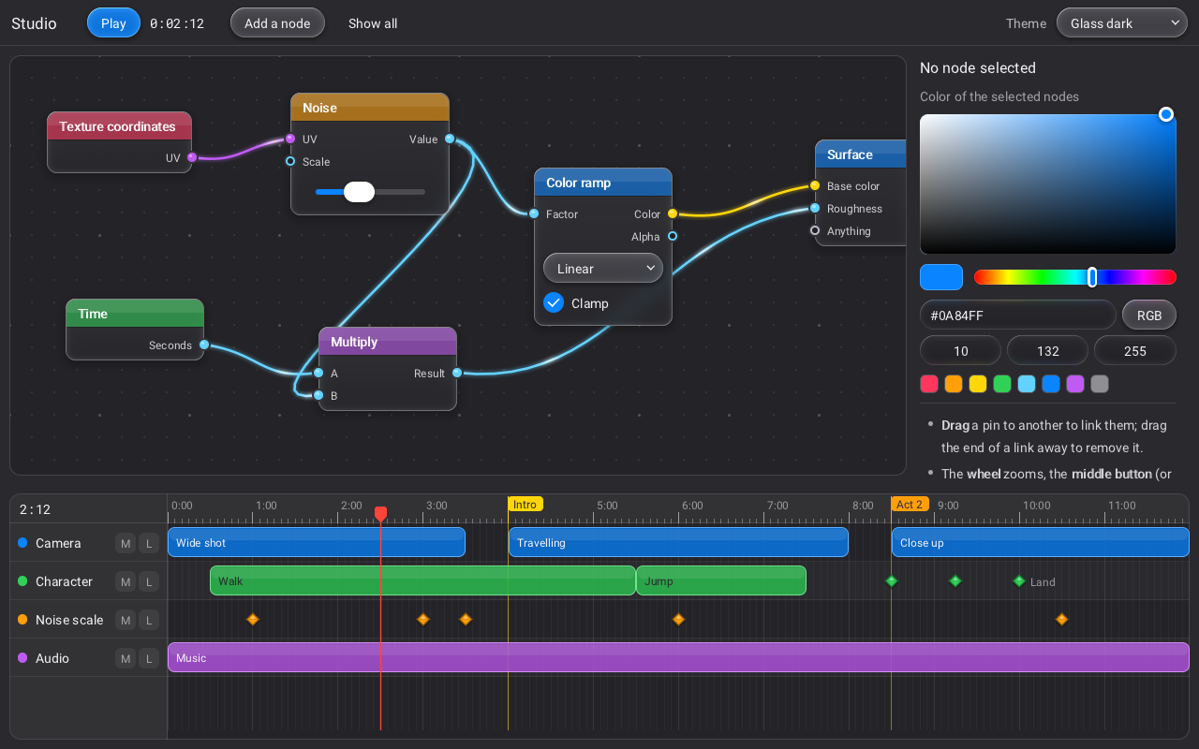The image size is (1199, 749).
Task: Click input pin A on Multiply node
Action: click(318, 373)
